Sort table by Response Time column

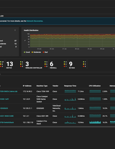tap(70, 86)
